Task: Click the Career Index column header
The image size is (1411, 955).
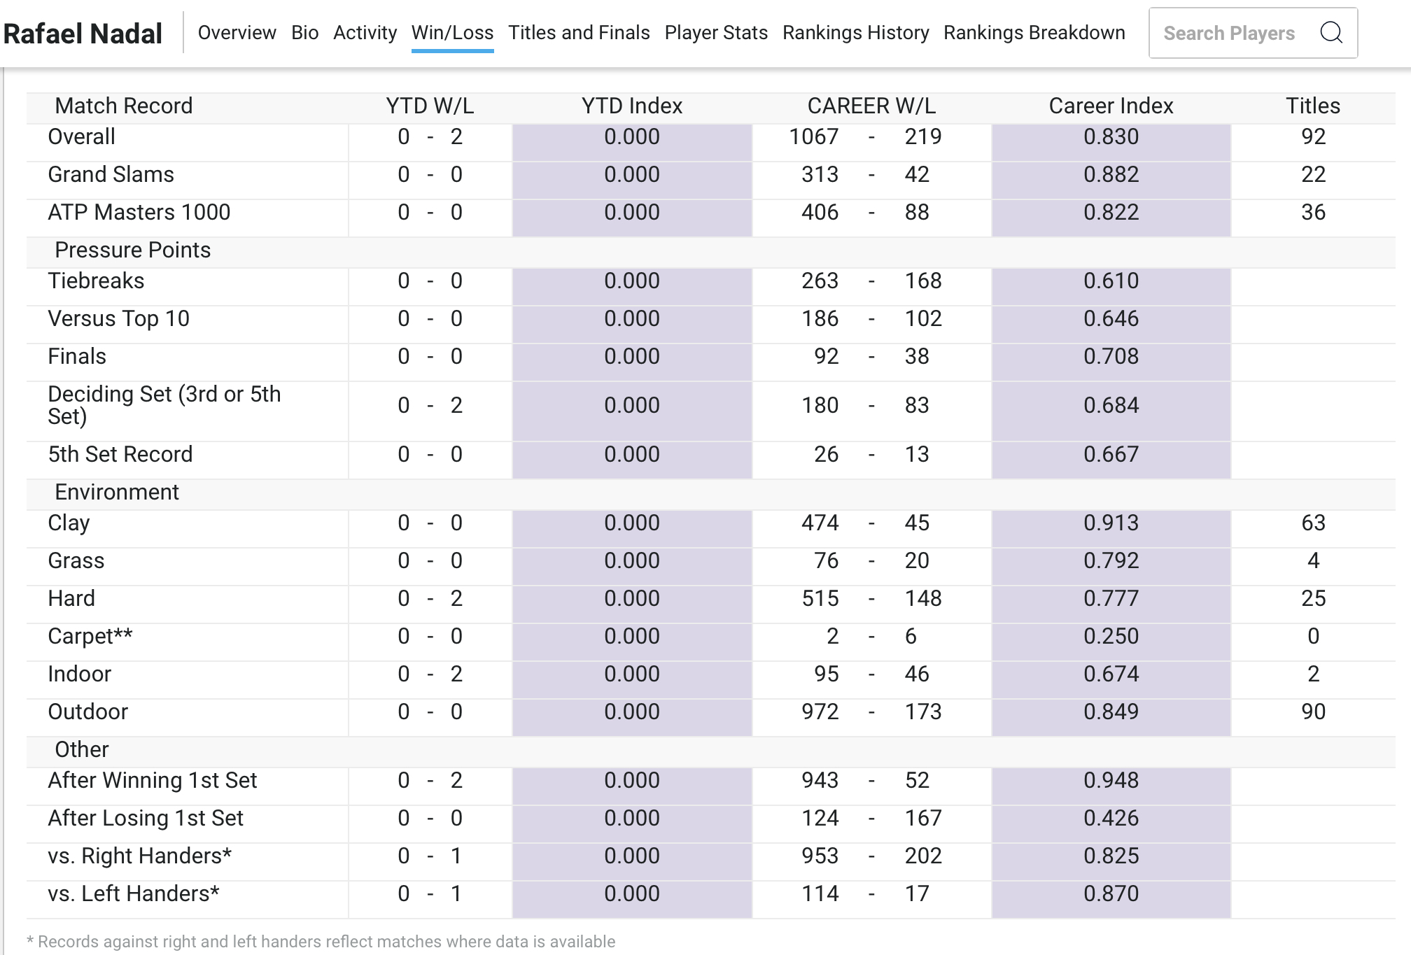Action: pos(1111,106)
